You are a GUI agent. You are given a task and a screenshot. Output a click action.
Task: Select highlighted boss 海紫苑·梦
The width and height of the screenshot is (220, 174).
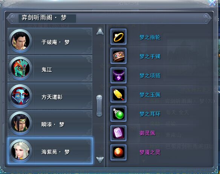click(50, 151)
